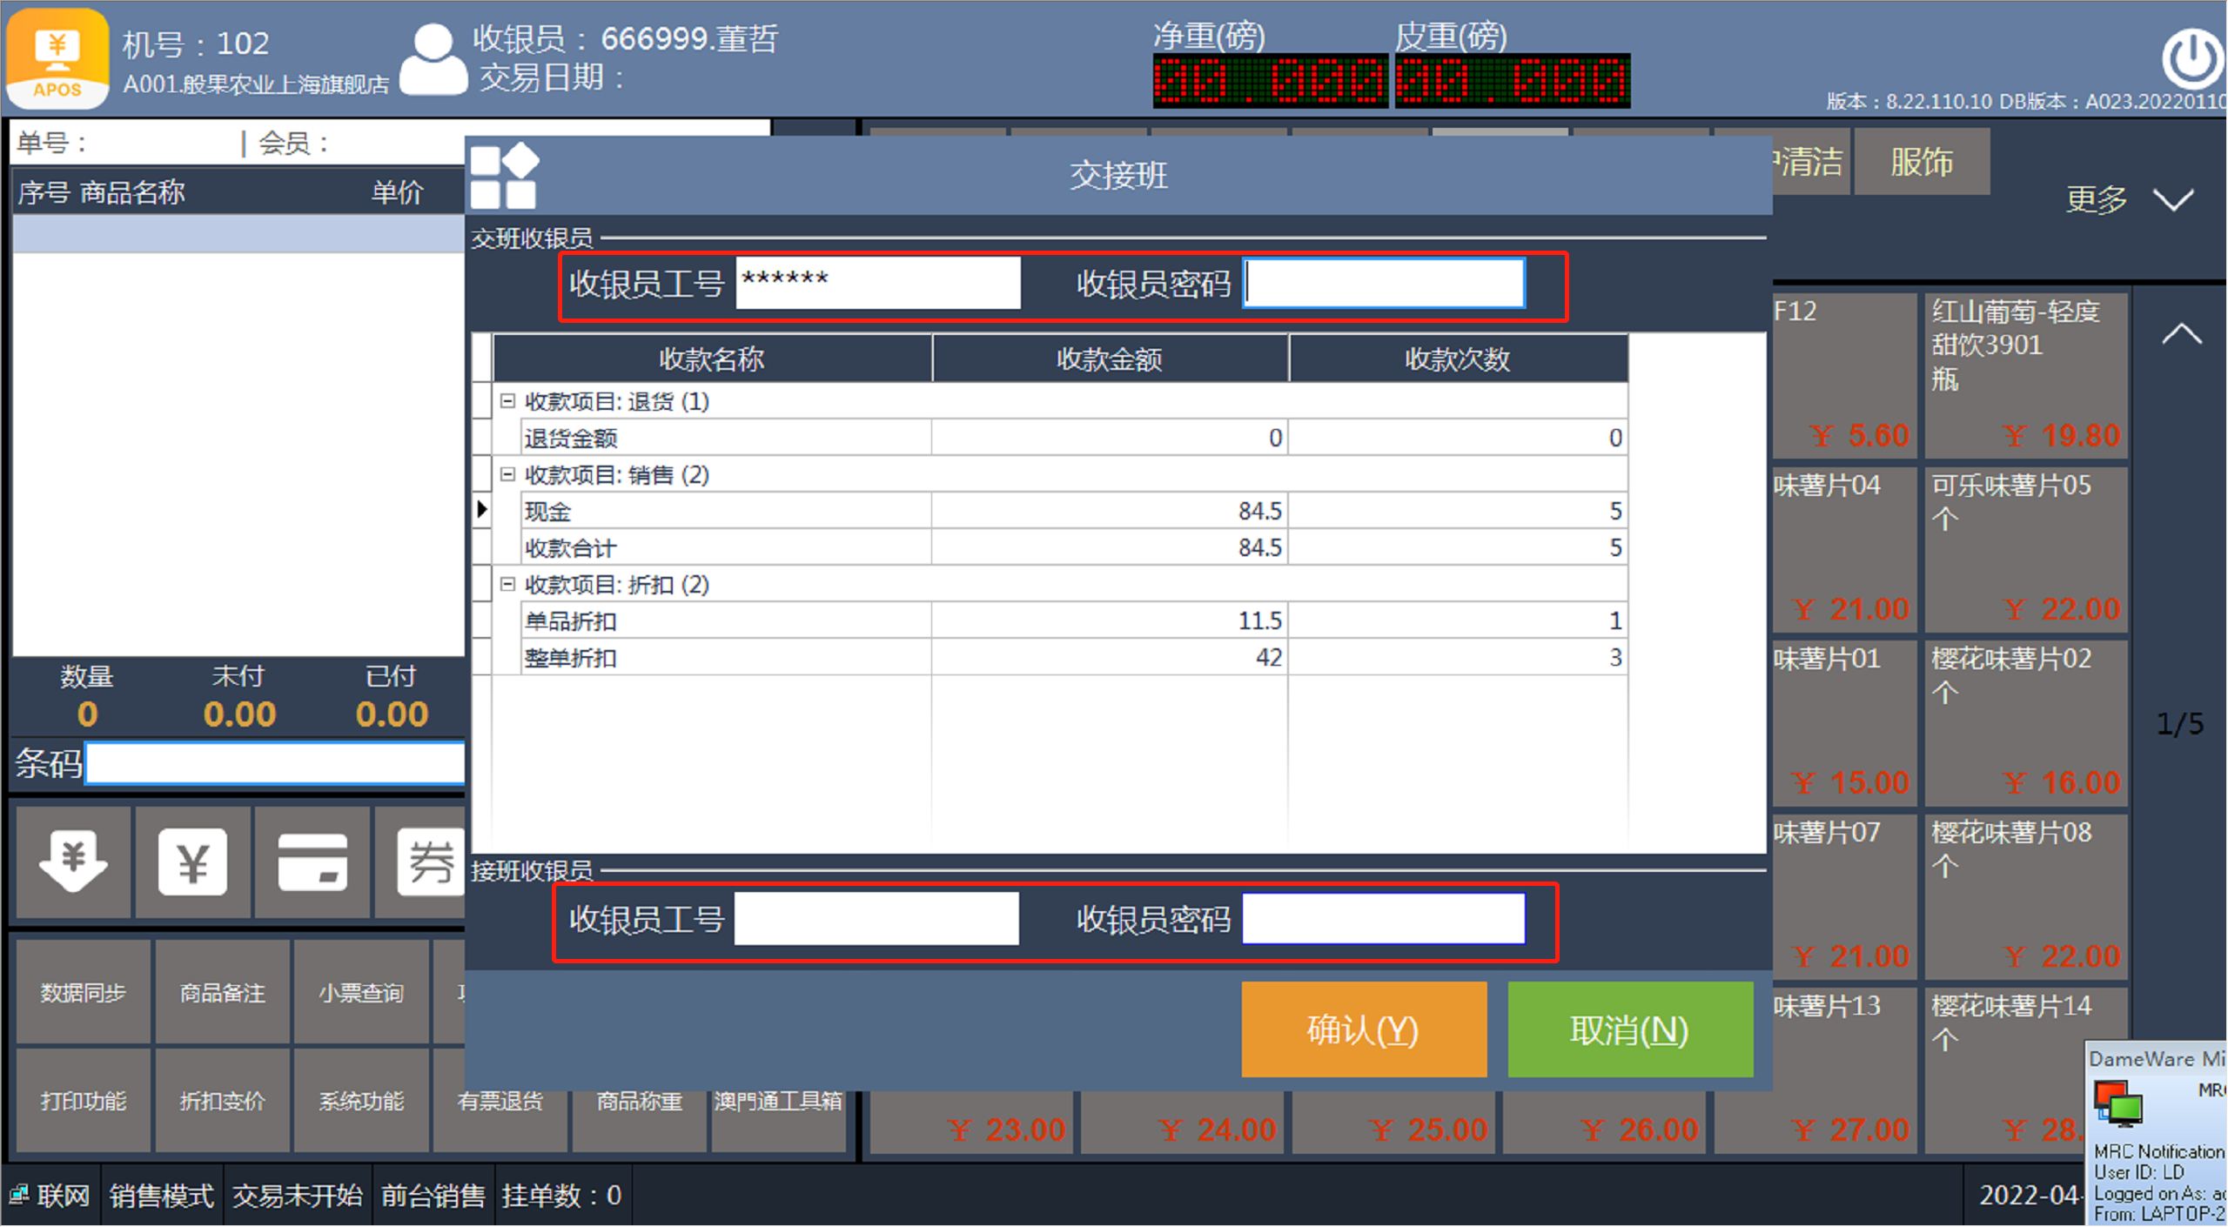Screen dimensions: 2228x1227
Task: Open 数据同步 function button
Action: [84, 992]
